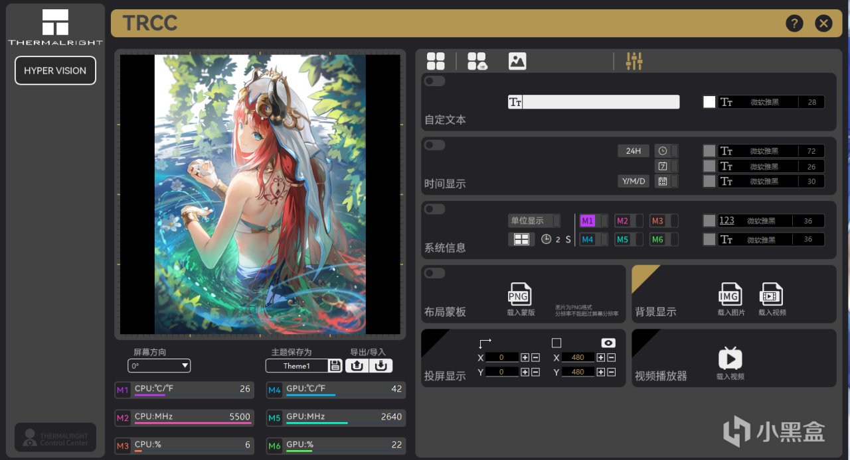Screen dimensions: 850x460
Task: Enable the 时间显示 time display switch
Action: click(435, 145)
